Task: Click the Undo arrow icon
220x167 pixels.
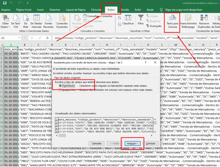Action: [x=11, y=3]
